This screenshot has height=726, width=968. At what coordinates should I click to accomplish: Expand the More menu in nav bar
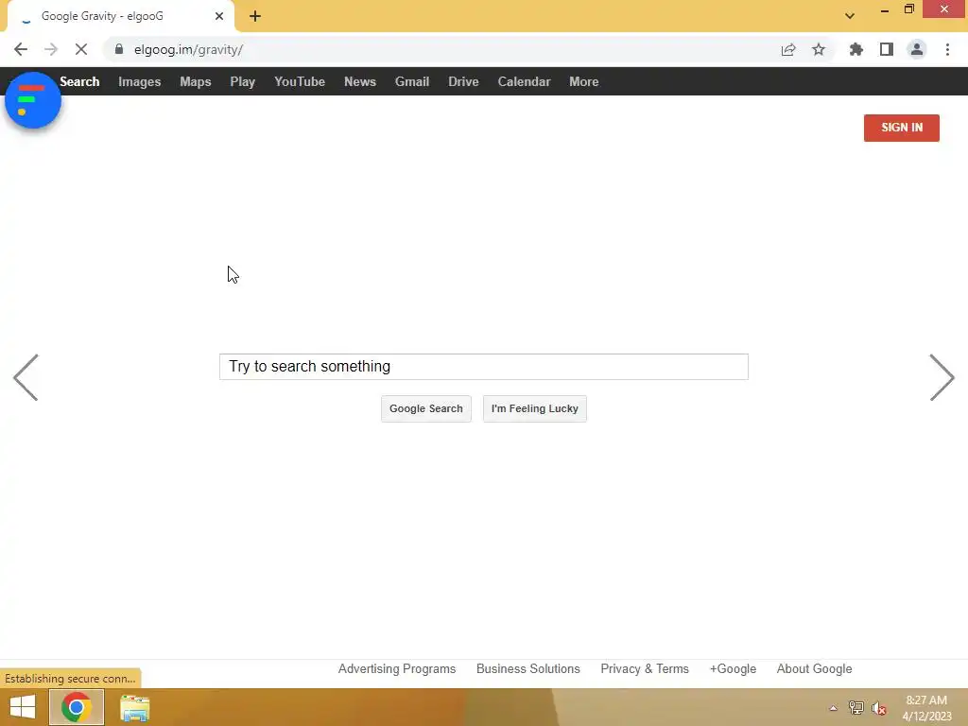click(584, 81)
